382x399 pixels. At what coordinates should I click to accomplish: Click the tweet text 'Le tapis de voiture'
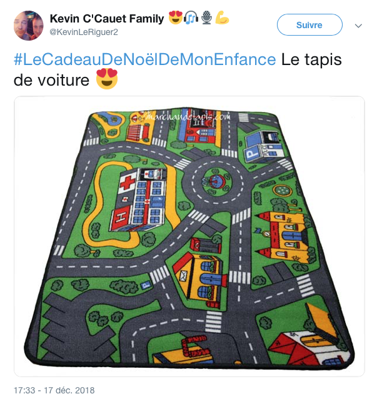tap(178, 69)
